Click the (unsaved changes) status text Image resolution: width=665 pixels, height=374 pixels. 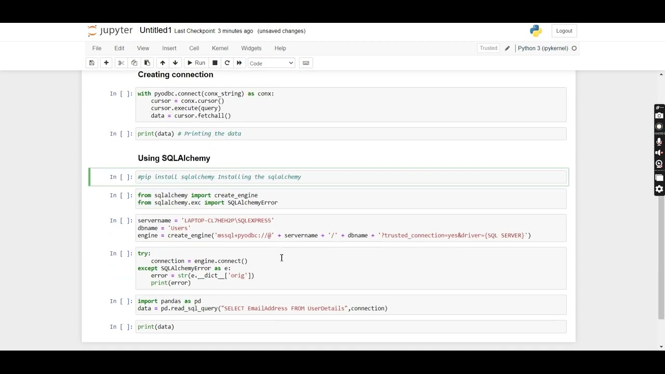(x=281, y=31)
